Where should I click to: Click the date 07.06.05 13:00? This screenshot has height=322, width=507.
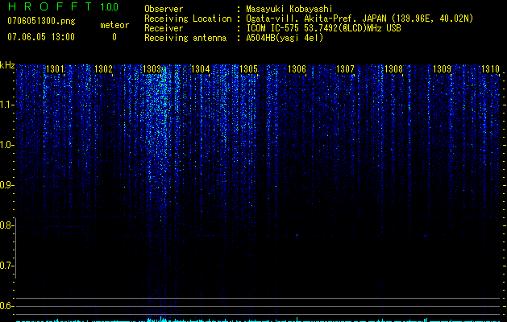pyautogui.click(x=41, y=37)
